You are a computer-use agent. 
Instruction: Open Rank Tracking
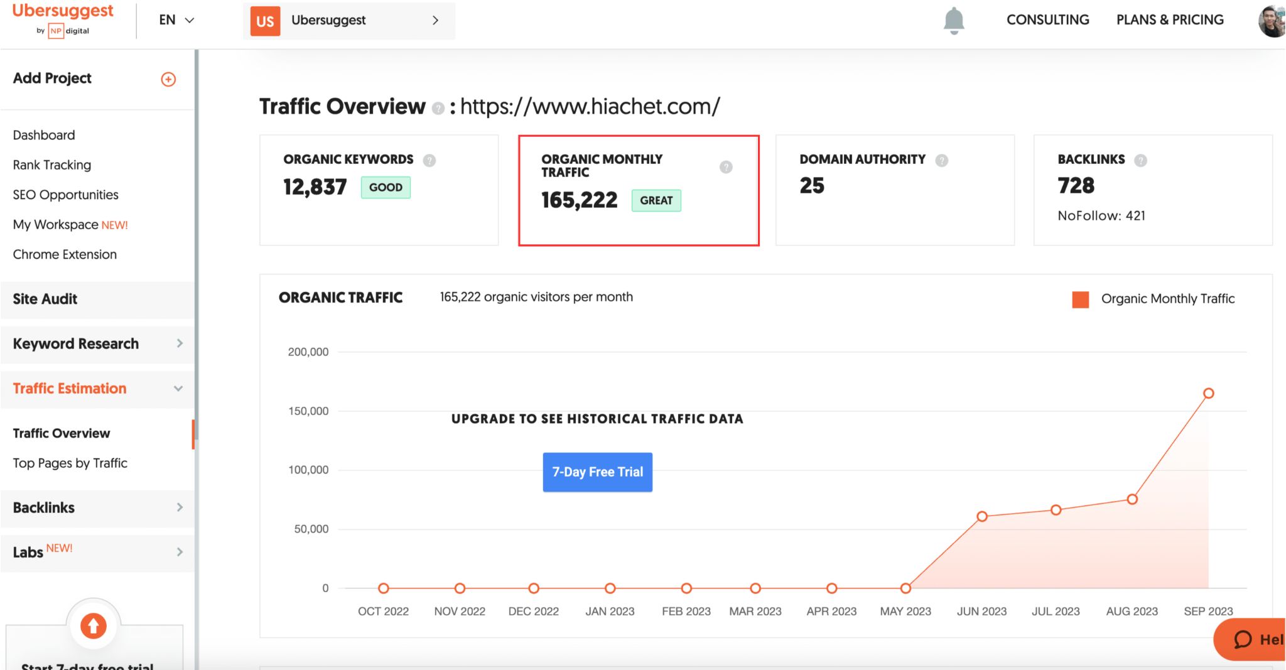click(52, 165)
